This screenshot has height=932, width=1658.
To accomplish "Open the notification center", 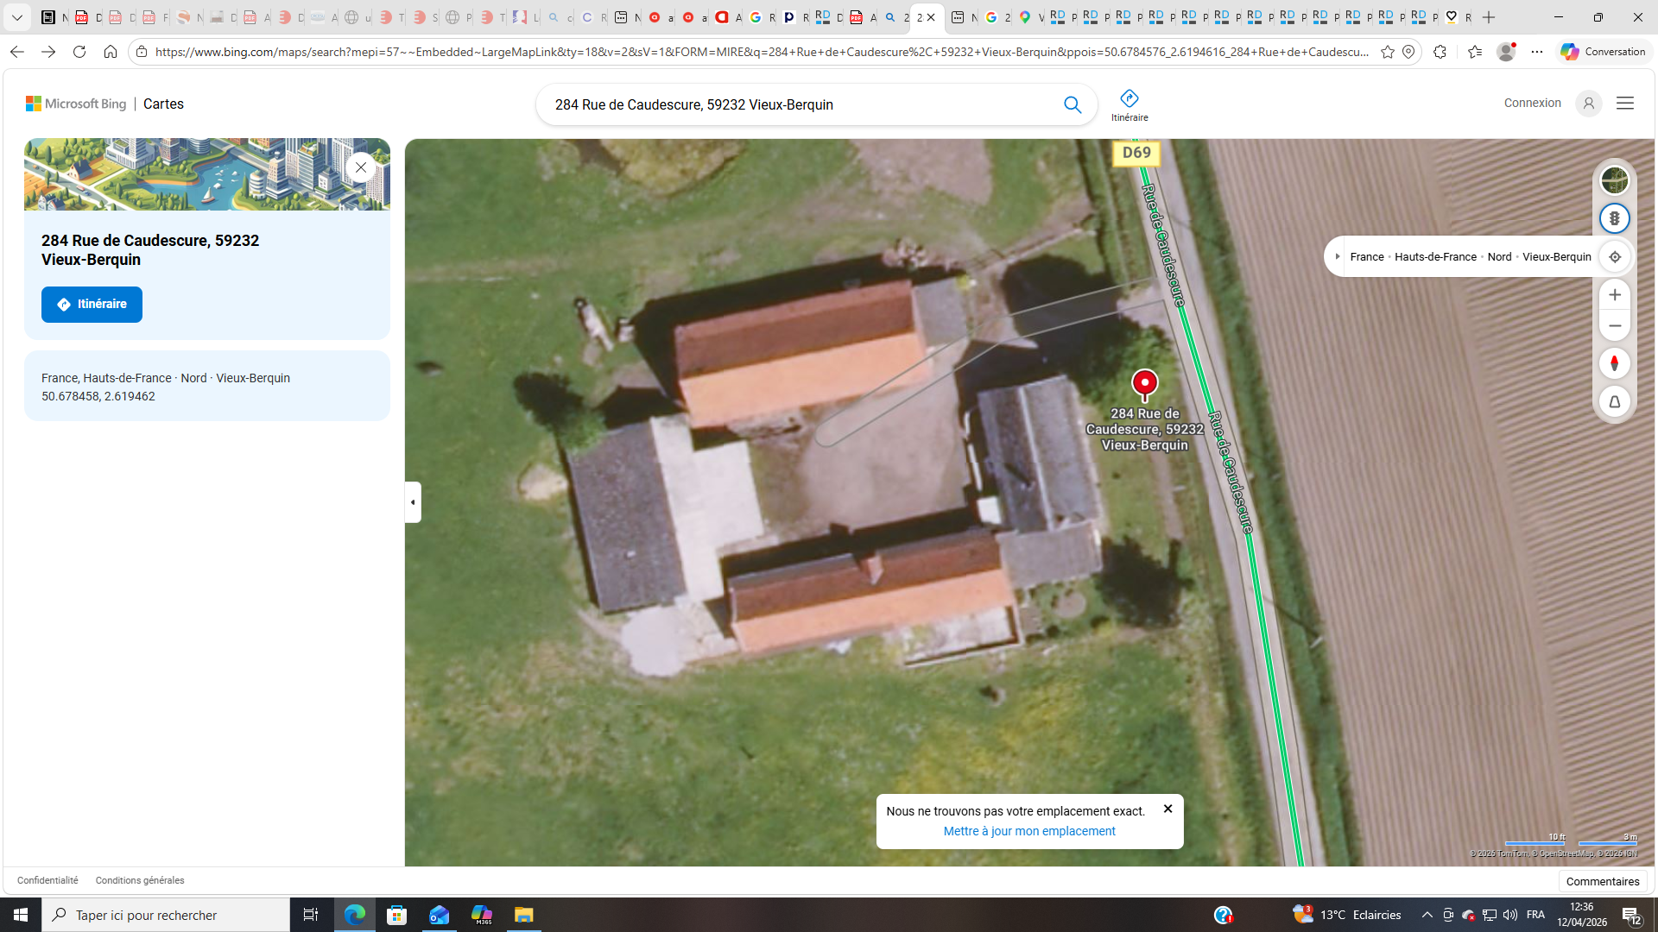I will click(x=1631, y=915).
